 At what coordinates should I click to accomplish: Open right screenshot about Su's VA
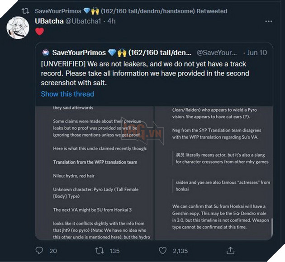click(213, 173)
